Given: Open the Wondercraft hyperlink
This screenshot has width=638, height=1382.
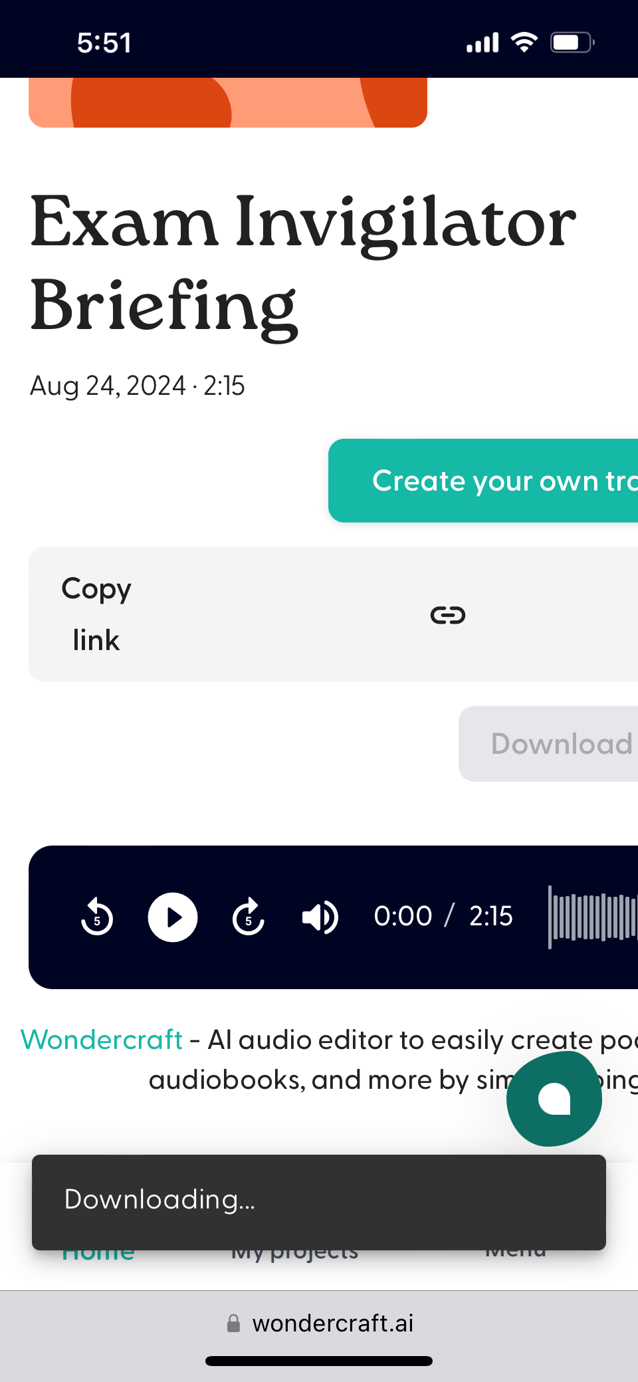Looking at the screenshot, I should [102, 1040].
